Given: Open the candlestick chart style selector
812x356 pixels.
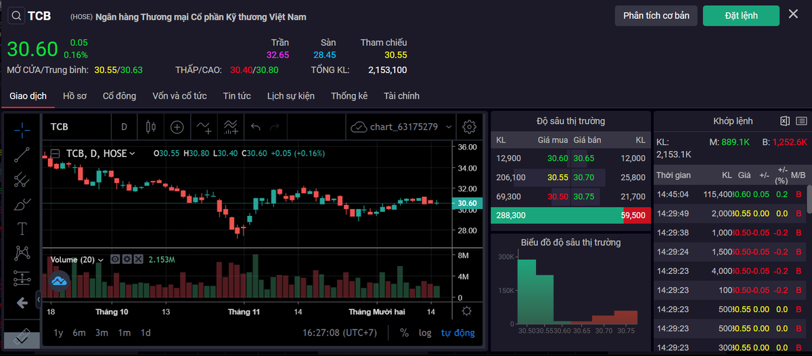Looking at the screenshot, I should tap(150, 127).
